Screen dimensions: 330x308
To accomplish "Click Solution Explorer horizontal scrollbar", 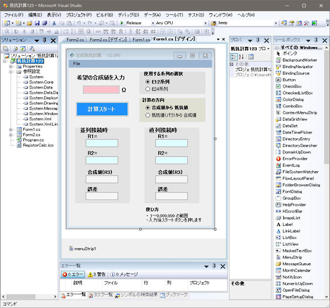I will pyautogui.click(x=21, y=297).
